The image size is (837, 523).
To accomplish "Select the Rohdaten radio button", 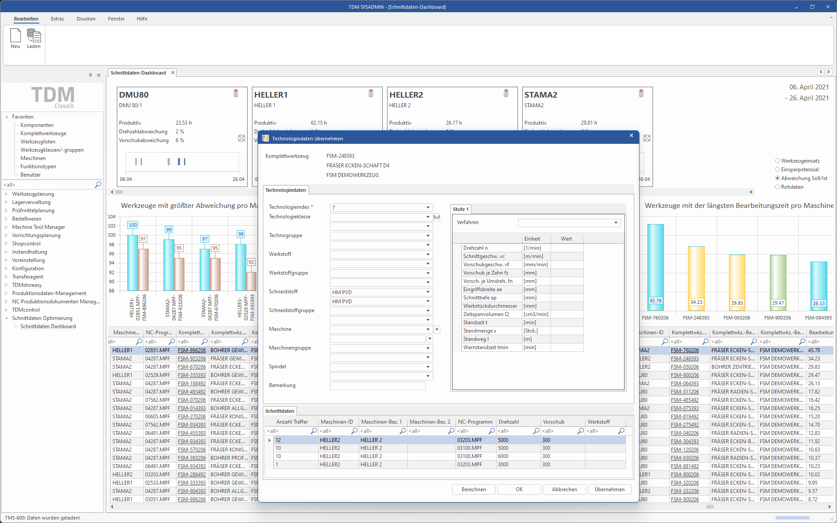I will pyautogui.click(x=777, y=187).
